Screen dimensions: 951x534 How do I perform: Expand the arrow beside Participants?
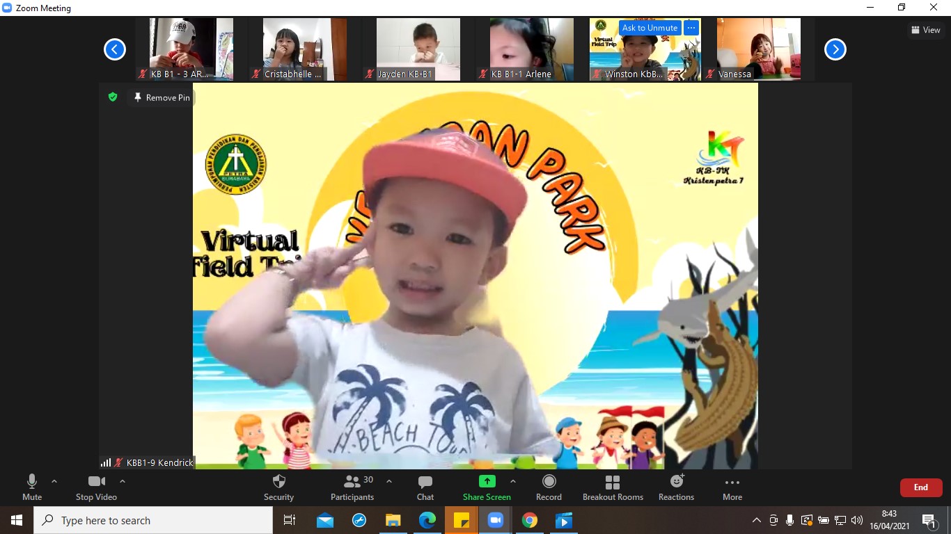pos(389,481)
